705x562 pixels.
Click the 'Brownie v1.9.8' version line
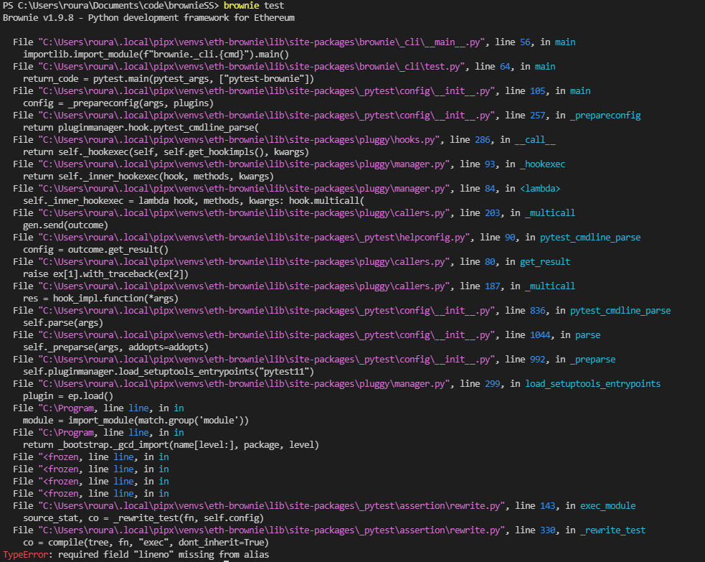click(x=148, y=17)
